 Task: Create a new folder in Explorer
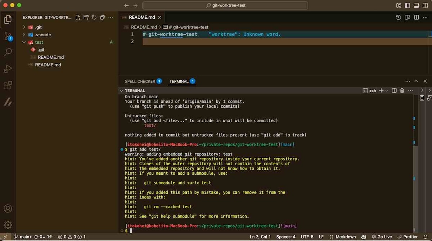(x=86, y=17)
